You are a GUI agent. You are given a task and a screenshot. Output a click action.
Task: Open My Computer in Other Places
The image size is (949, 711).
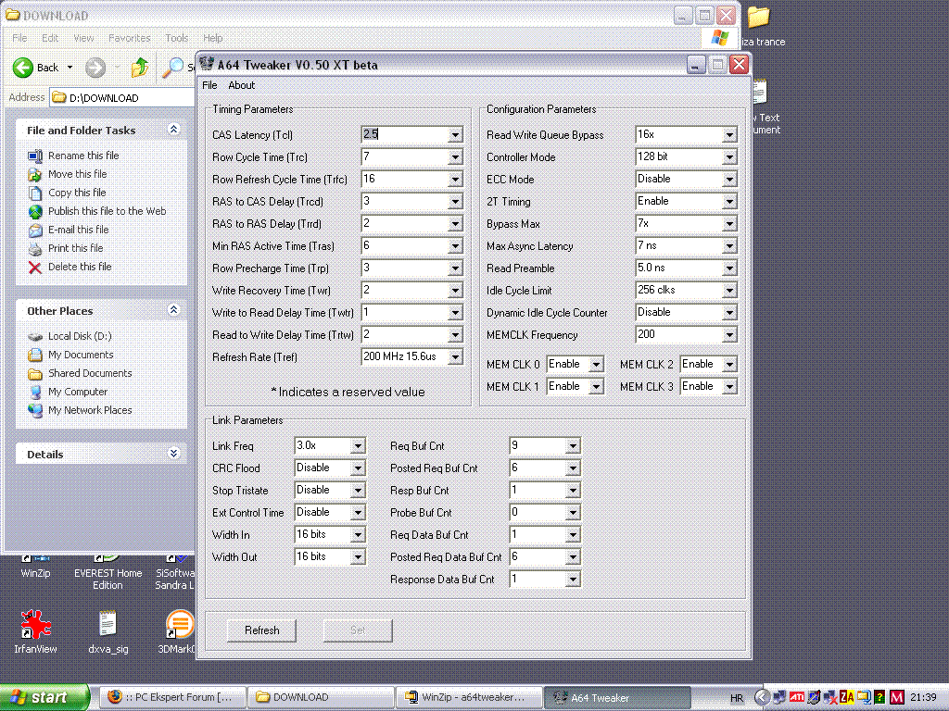[x=77, y=392]
